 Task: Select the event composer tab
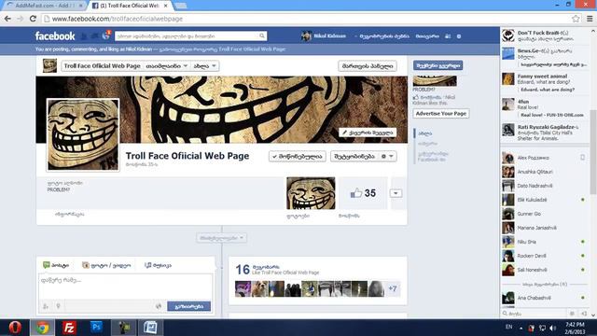tap(158, 265)
